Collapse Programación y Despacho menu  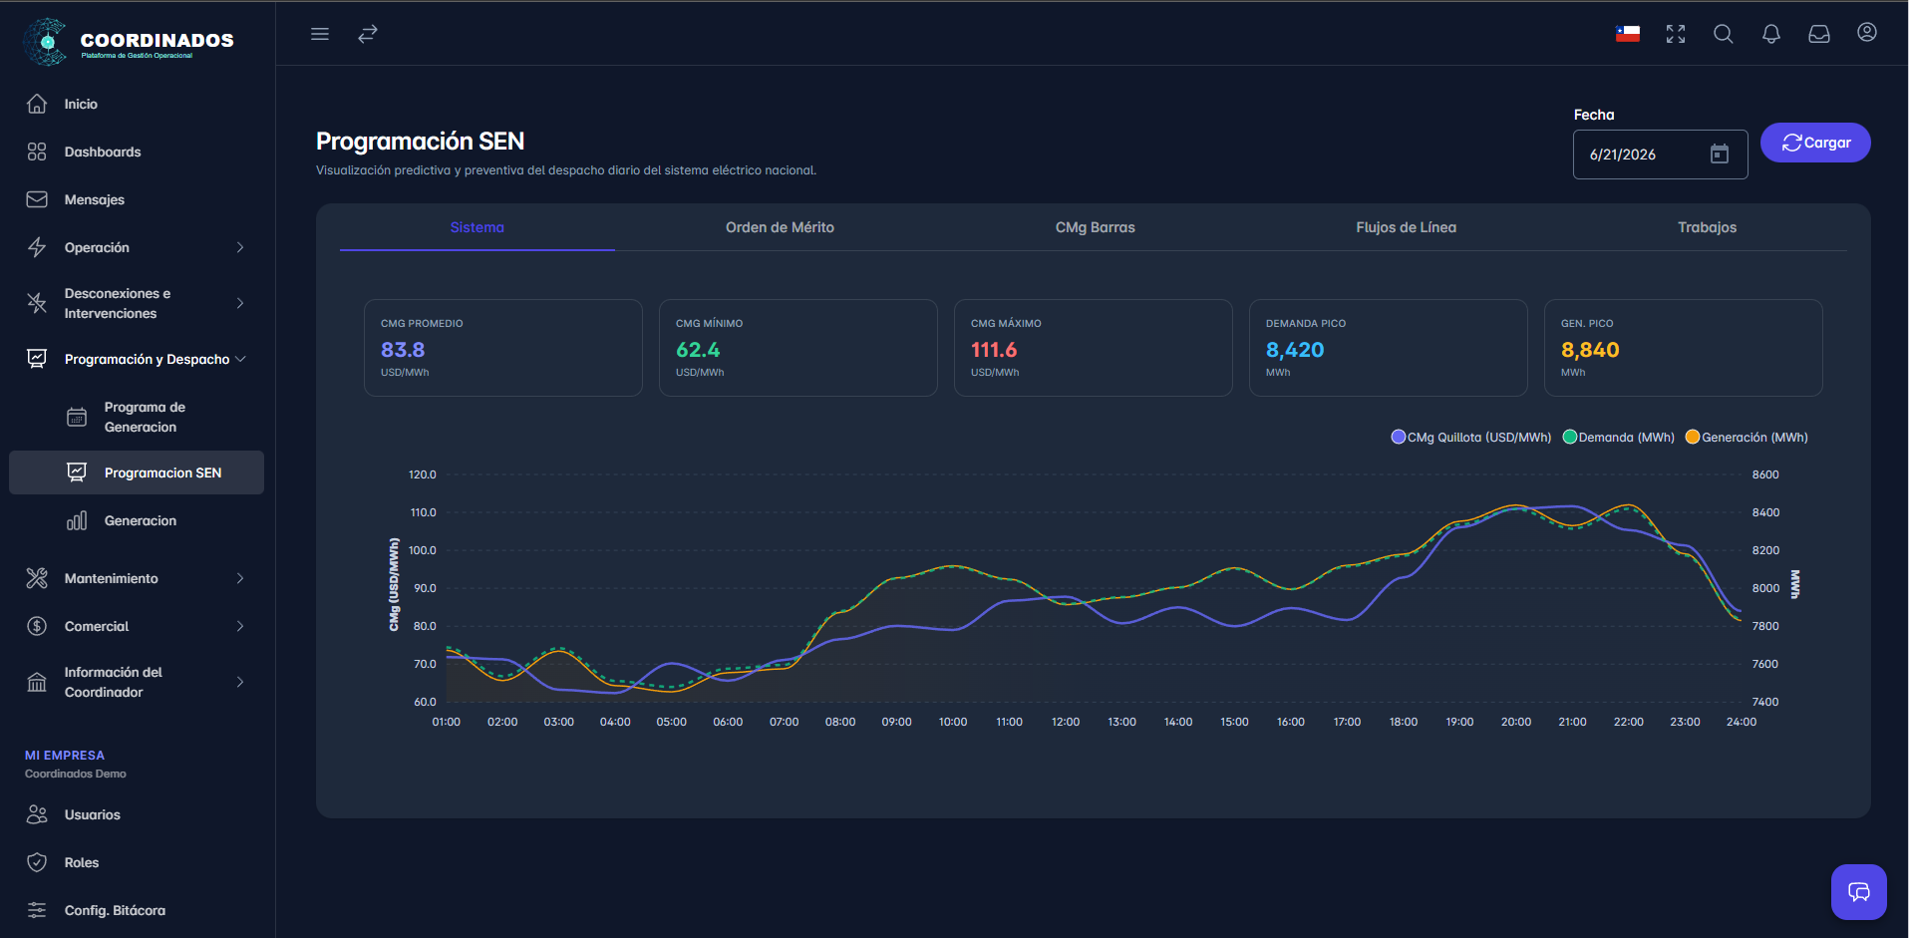137,359
